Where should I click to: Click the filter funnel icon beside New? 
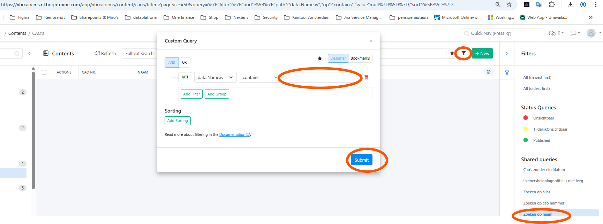tap(463, 53)
